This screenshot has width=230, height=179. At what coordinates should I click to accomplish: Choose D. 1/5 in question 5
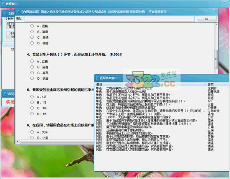(32, 113)
